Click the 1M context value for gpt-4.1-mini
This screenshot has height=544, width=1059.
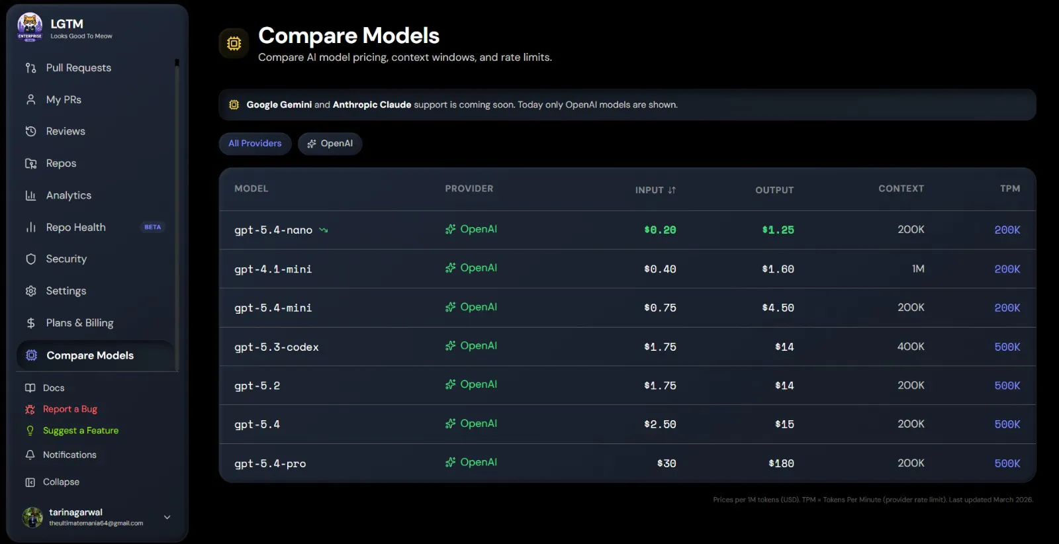[x=918, y=269]
